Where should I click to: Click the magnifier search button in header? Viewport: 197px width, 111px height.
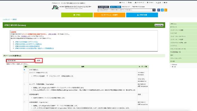154,10
